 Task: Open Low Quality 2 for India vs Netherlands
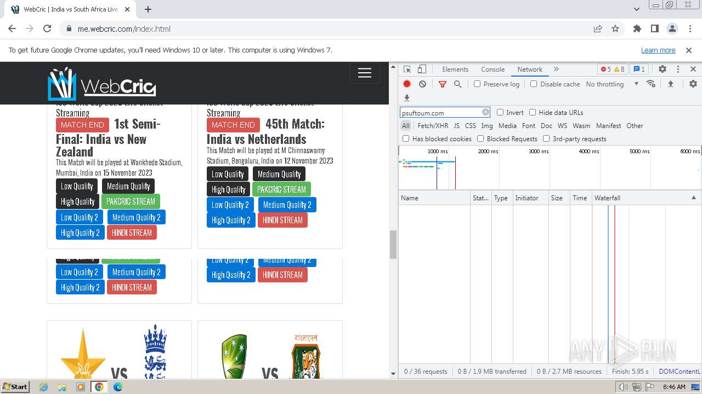click(230, 205)
